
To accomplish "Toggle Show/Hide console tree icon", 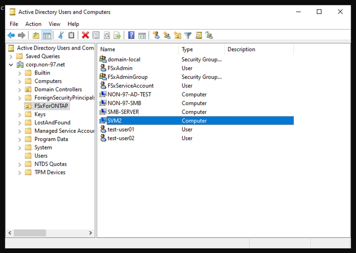I will (46, 35).
